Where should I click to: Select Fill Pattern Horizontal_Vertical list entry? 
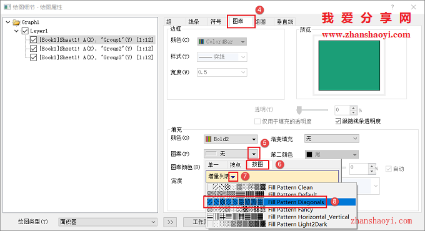pyautogui.click(x=281, y=217)
